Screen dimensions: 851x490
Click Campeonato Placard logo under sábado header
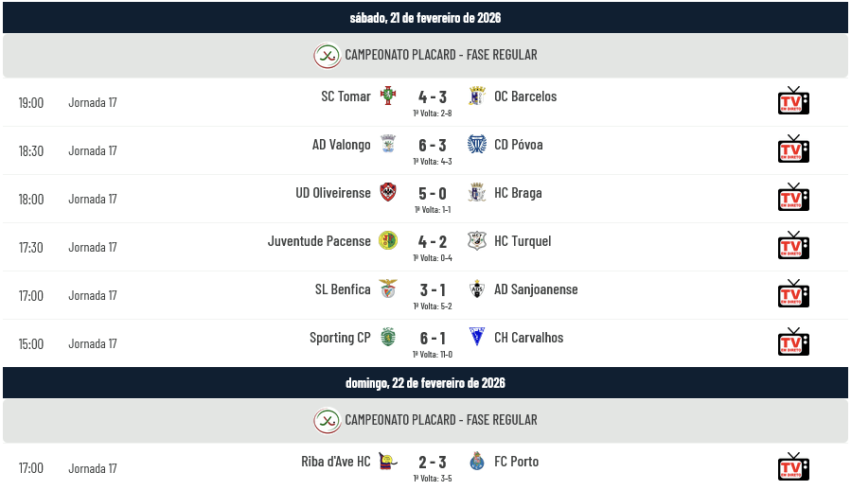point(327,56)
